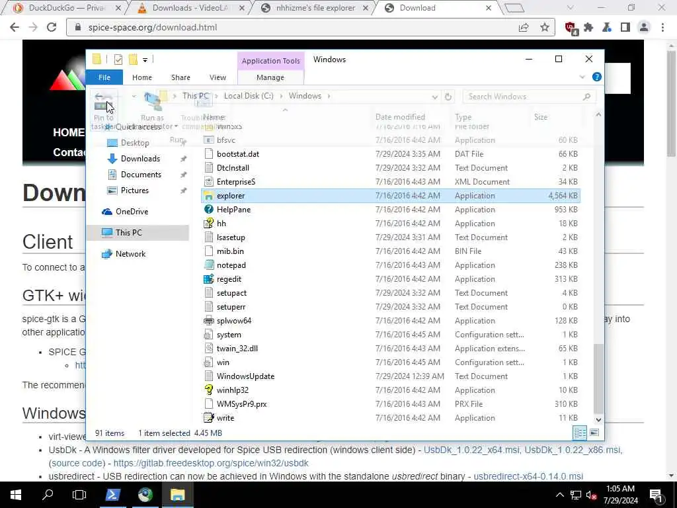Select the write application icon
This screenshot has height=508, width=677.
click(208, 418)
